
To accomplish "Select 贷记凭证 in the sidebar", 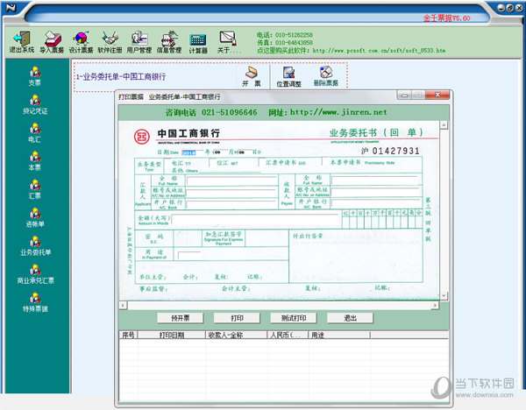I will pyautogui.click(x=35, y=104).
